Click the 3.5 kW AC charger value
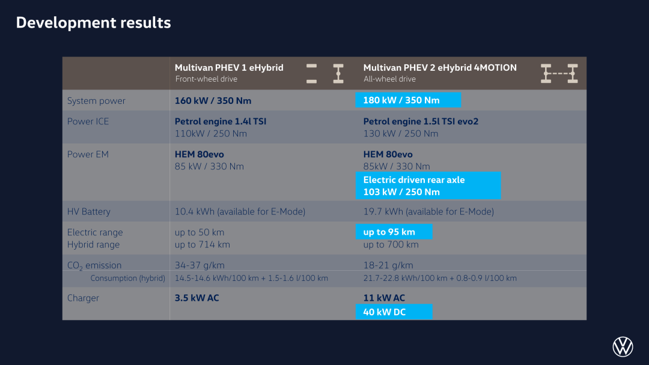The height and width of the screenshot is (365, 649). (x=197, y=298)
